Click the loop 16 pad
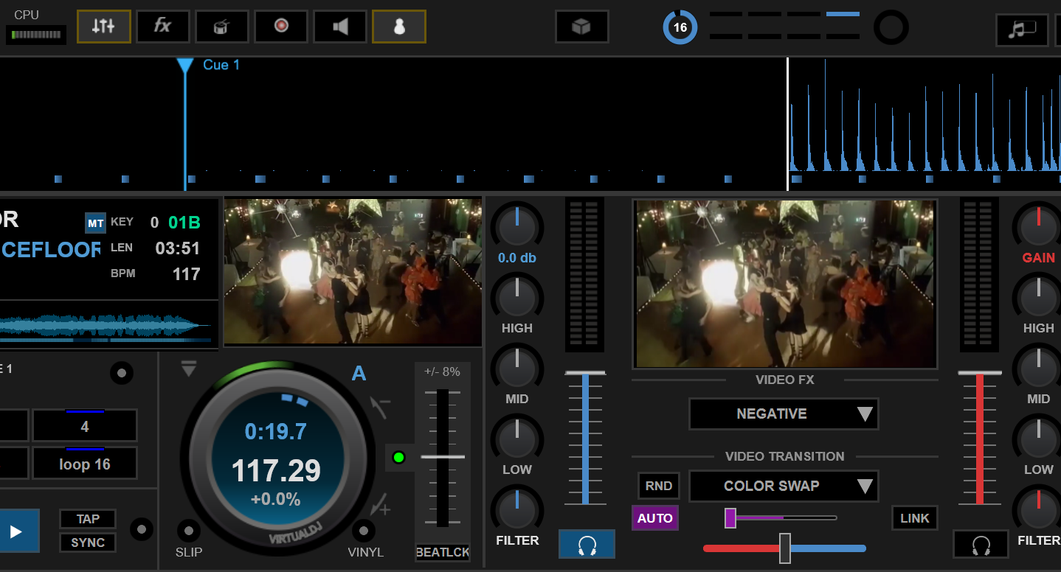 [x=85, y=464]
